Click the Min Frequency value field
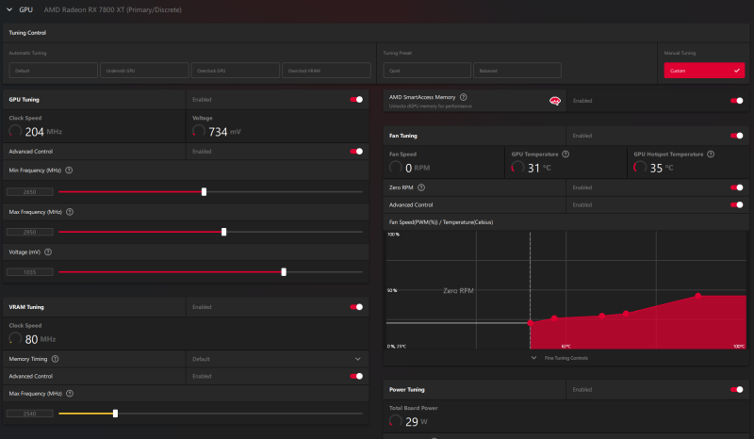Image resolution: width=754 pixels, height=439 pixels. (30, 192)
